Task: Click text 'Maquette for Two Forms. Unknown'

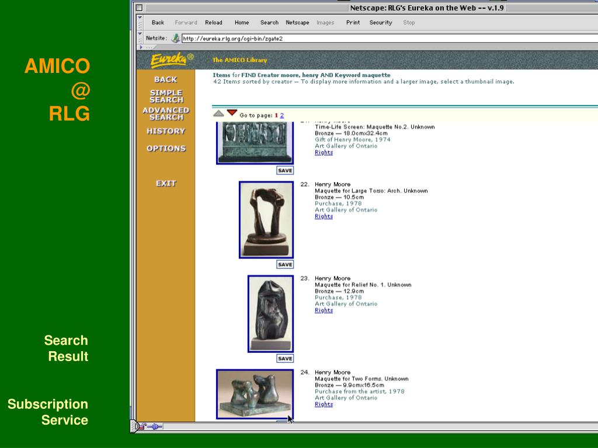Action: (x=361, y=379)
